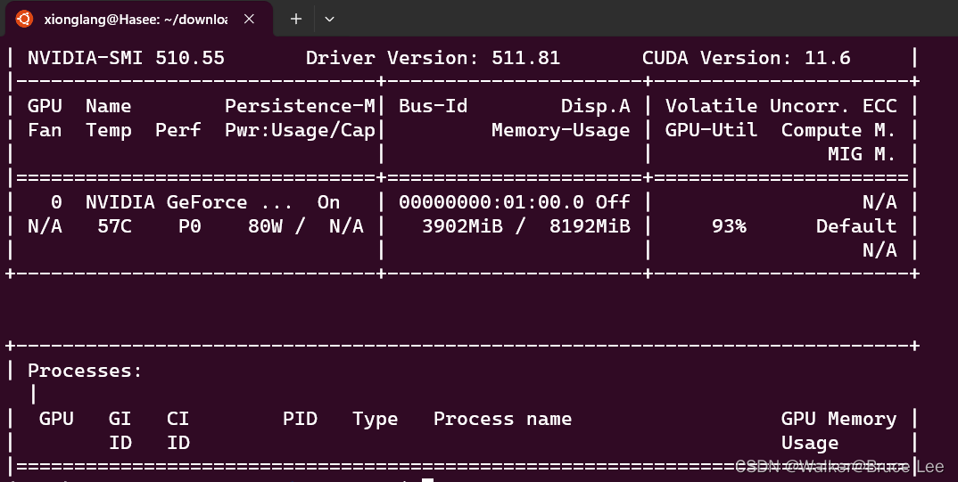Image resolution: width=958 pixels, height=482 pixels.
Task: Click the Volatile Uncorr. ECC header
Action: point(780,106)
